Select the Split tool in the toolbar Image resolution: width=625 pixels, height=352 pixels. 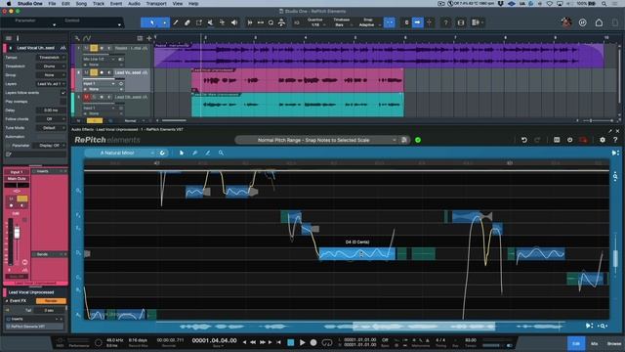pyautogui.click(x=199, y=22)
